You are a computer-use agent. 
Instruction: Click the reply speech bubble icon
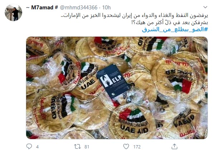29,146
